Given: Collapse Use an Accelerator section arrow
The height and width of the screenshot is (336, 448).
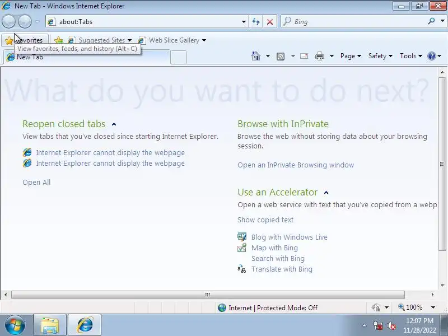Looking at the screenshot, I should (326, 193).
